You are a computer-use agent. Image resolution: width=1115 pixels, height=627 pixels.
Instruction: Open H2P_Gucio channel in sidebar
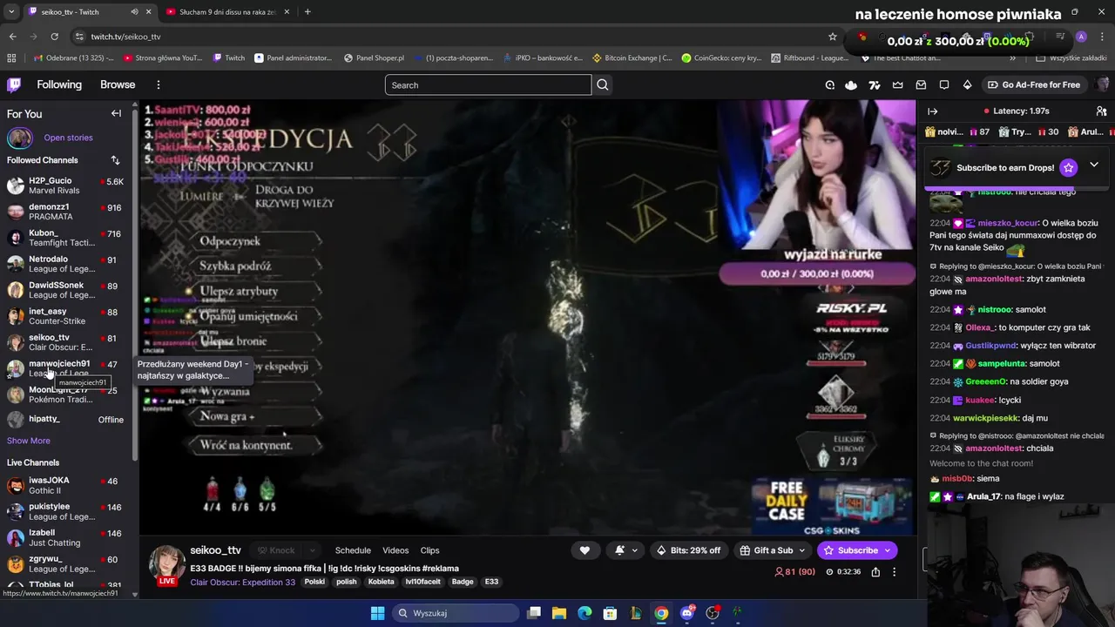[x=68, y=185]
